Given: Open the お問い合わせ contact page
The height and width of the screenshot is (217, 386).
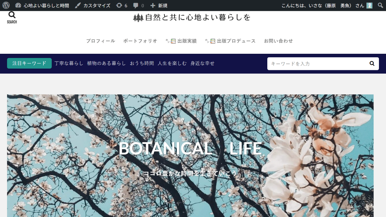Looking at the screenshot, I should coord(278,41).
